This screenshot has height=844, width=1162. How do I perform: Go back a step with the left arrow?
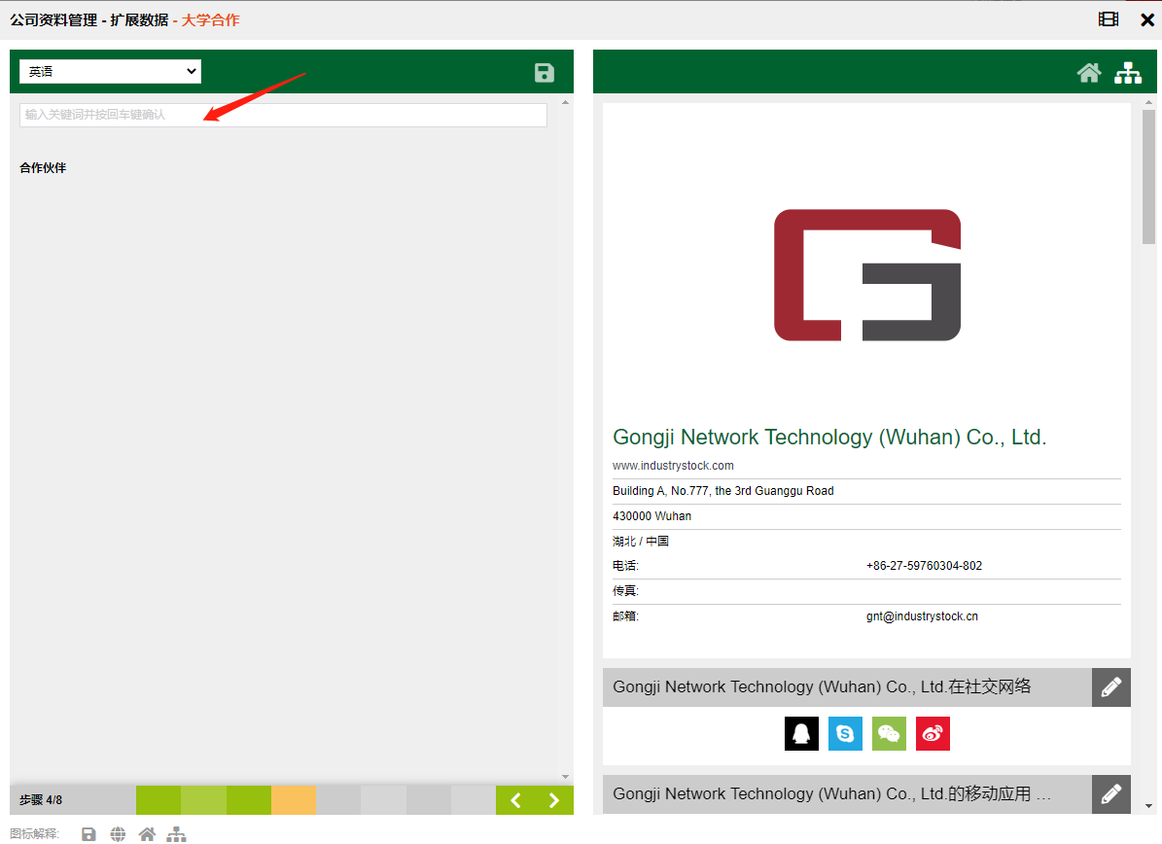[x=516, y=800]
